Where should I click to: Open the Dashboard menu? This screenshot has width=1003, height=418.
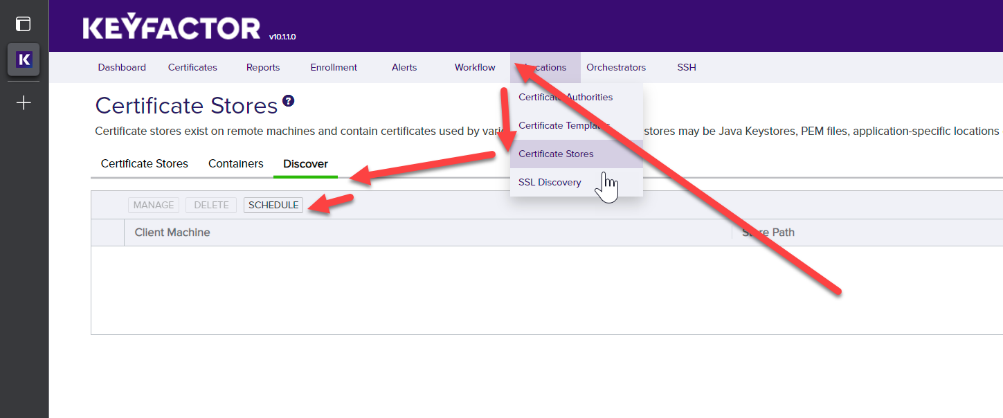click(x=122, y=67)
